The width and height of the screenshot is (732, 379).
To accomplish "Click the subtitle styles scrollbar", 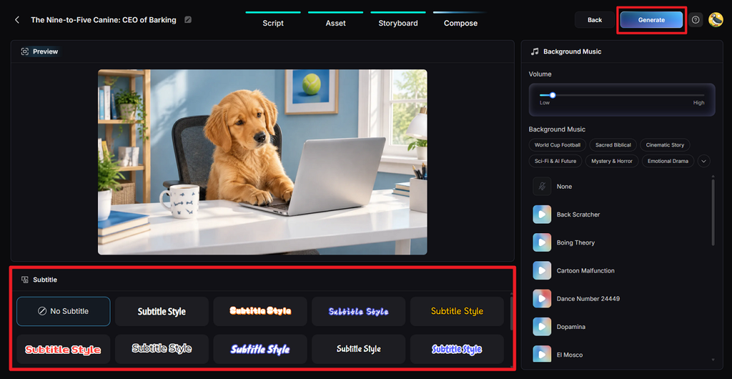I will (x=511, y=314).
